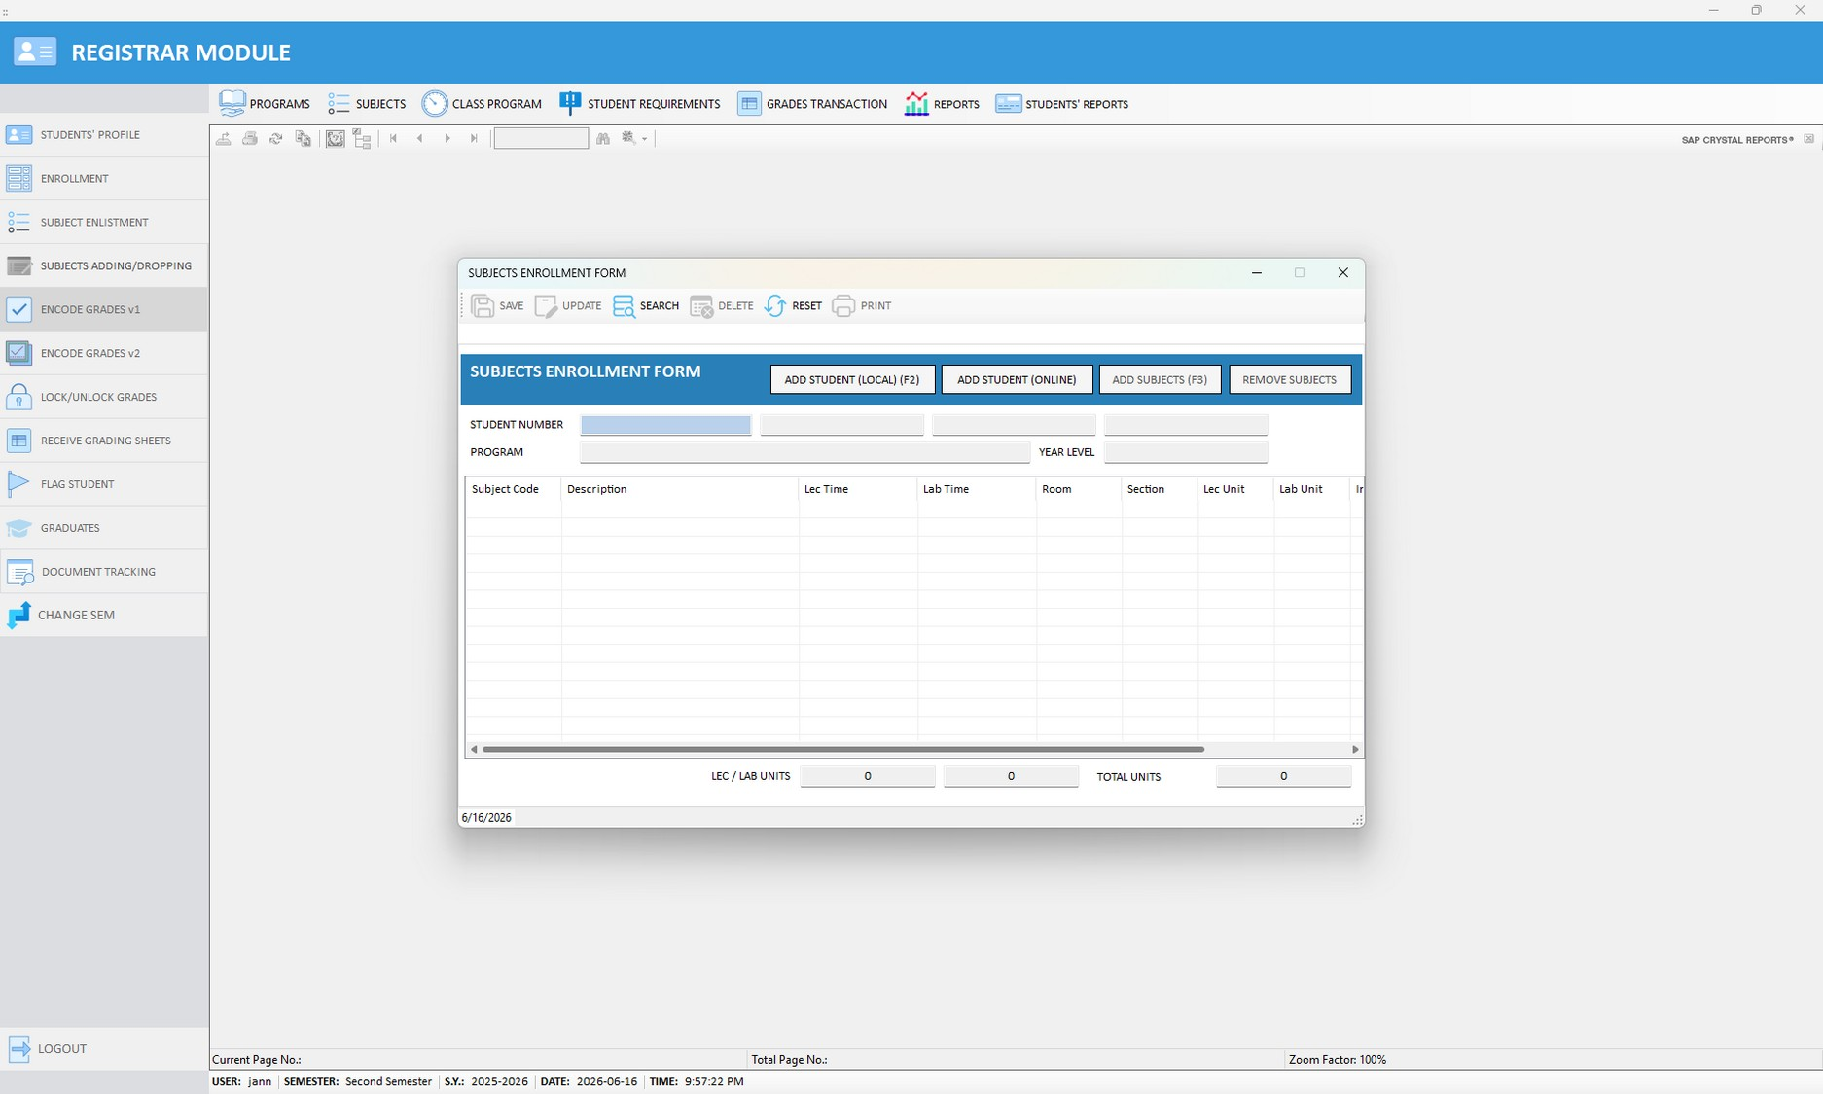Open Enrollment in sidebar
The width and height of the screenshot is (1823, 1094).
pyautogui.click(x=104, y=178)
